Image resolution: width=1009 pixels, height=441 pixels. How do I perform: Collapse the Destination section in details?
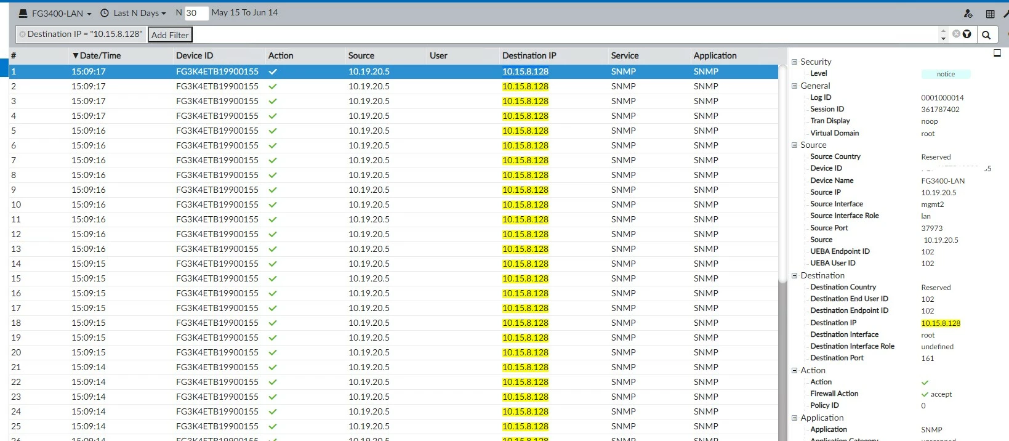[794, 276]
